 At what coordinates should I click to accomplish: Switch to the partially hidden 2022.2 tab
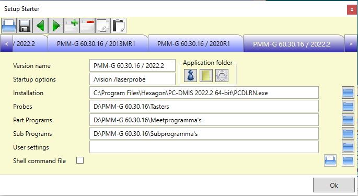30,43
